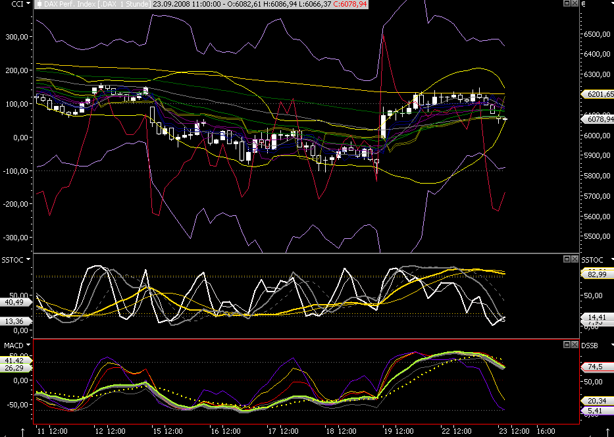Click the 5500,00 price scale label
This screenshot has height=437, width=614.
pos(597,236)
